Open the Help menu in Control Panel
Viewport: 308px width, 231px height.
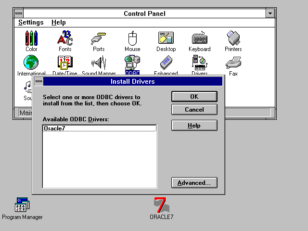click(x=59, y=23)
